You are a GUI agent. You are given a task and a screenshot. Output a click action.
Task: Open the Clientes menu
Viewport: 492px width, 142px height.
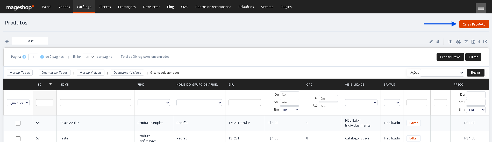click(105, 7)
